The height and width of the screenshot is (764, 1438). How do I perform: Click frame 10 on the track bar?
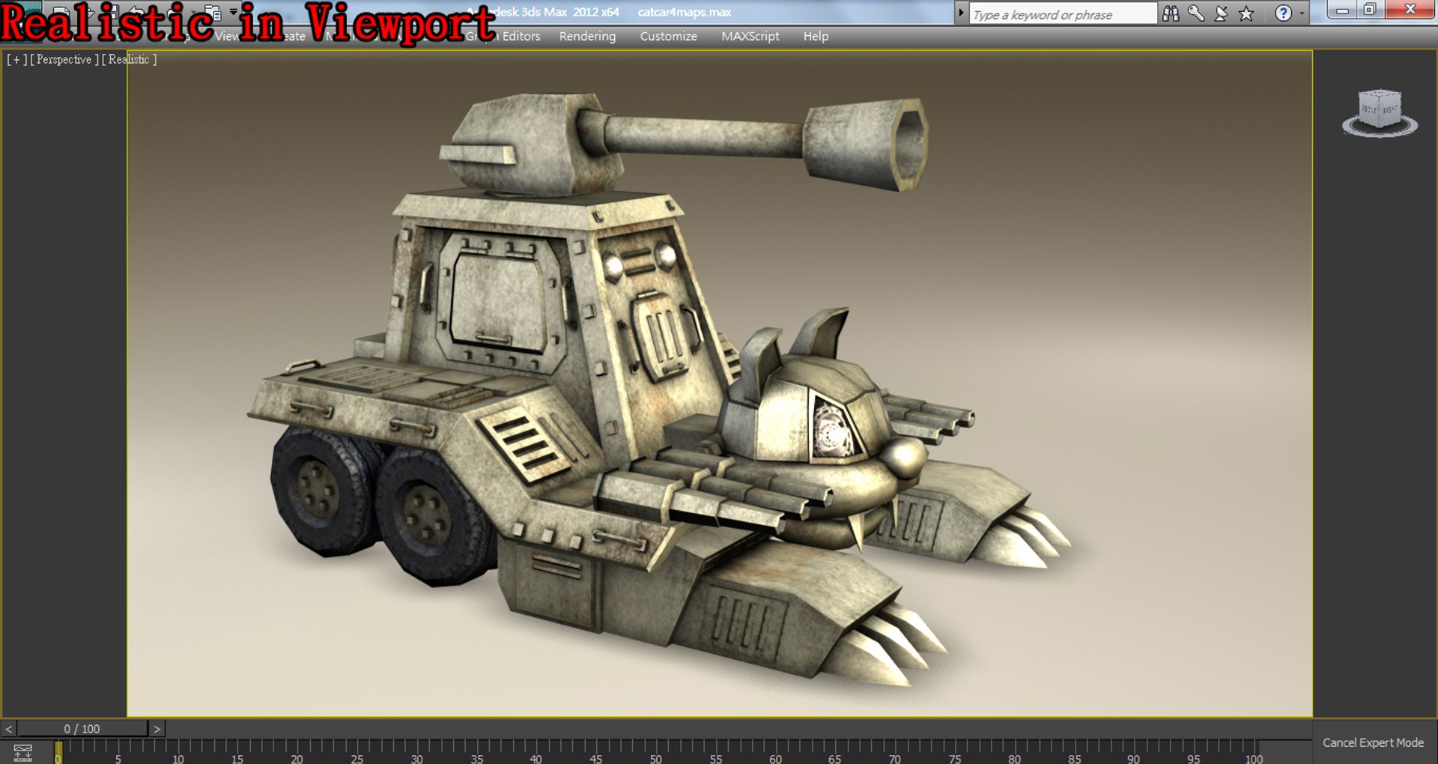click(x=178, y=758)
